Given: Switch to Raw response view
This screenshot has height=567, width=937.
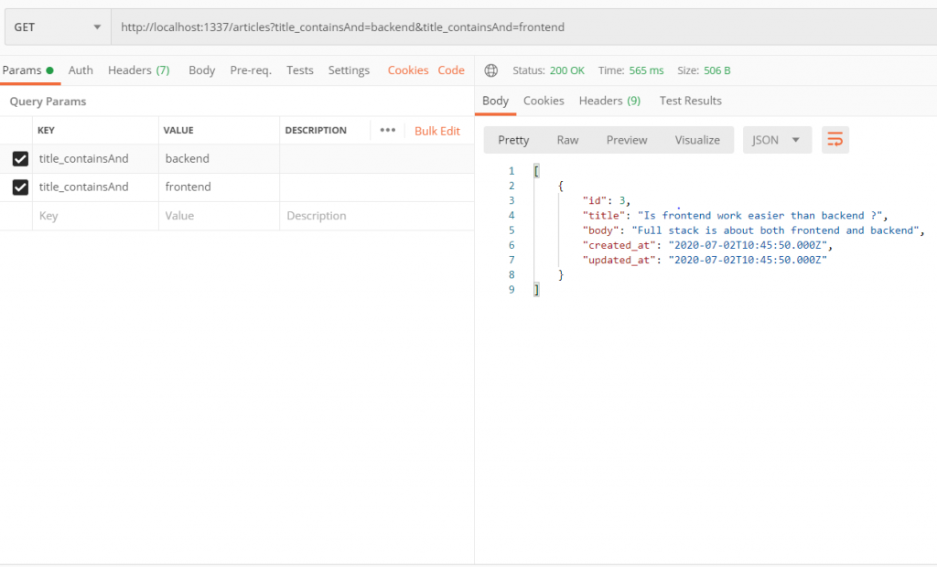Looking at the screenshot, I should [567, 140].
